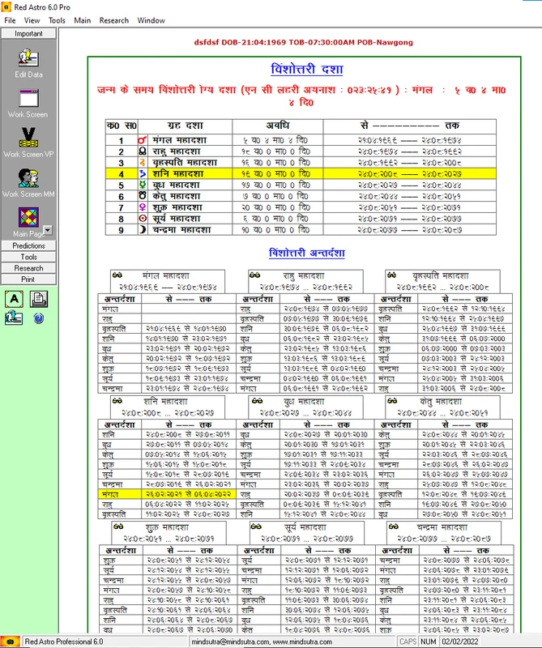Click Rahu symbol in राहु महादशा row
This screenshot has width=542, height=648.
pyautogui.click(x=143, y=151)
